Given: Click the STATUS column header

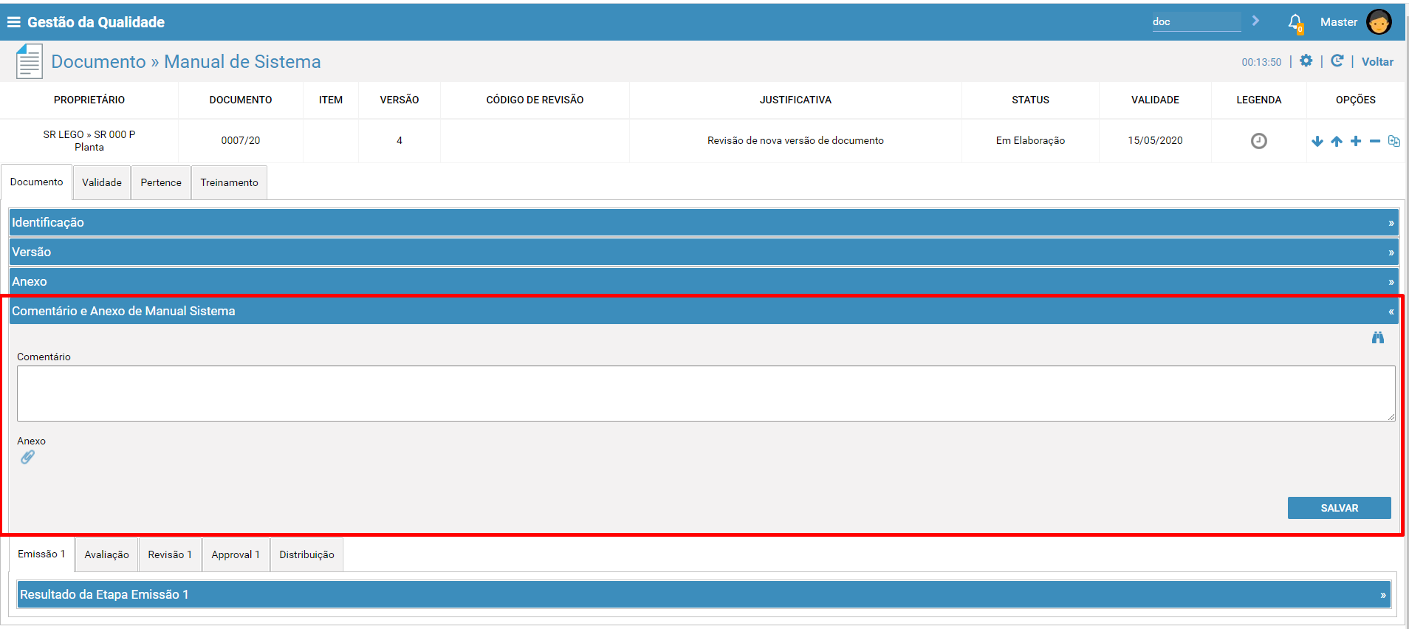Looking at the screenshot, I should pyautogui.click(x=1030, y=100).
